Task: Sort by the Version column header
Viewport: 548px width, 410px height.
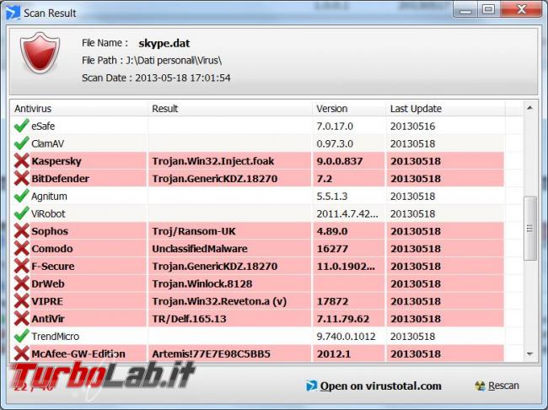Action: point(349,109)
